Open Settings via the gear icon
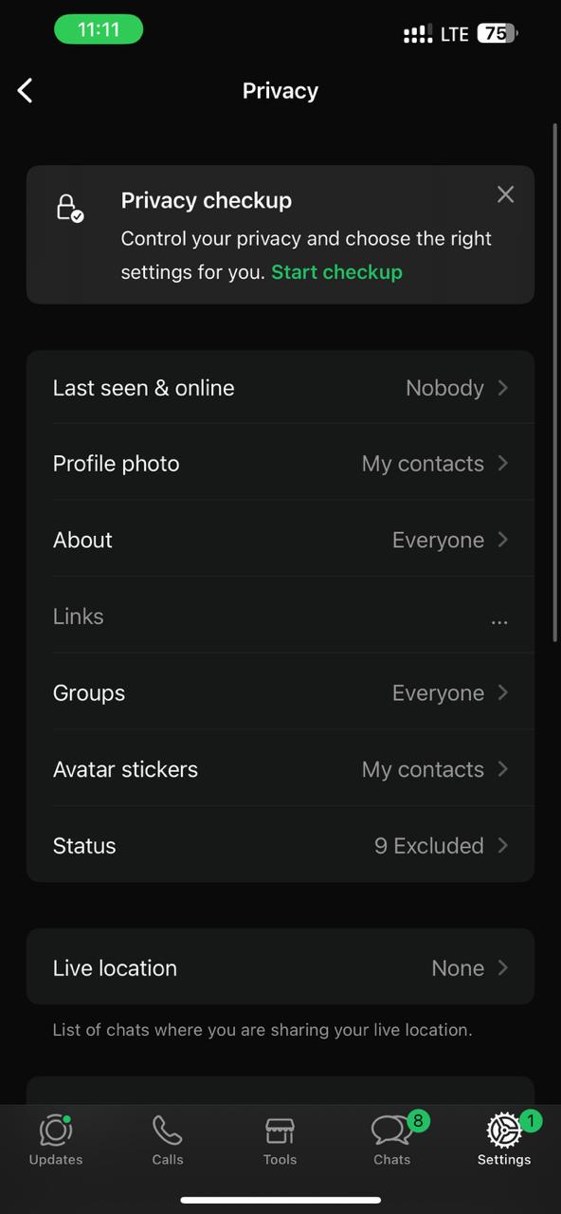 pyautogui.click(x=502, y=1131)
